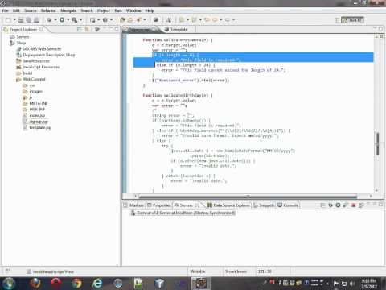Click the editor horizontal scrollbar
This screenshot has height=290, width=386.
(x=248, y=197)
